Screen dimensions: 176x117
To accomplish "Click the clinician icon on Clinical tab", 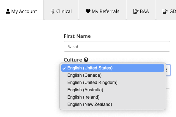I will (53, 11).
